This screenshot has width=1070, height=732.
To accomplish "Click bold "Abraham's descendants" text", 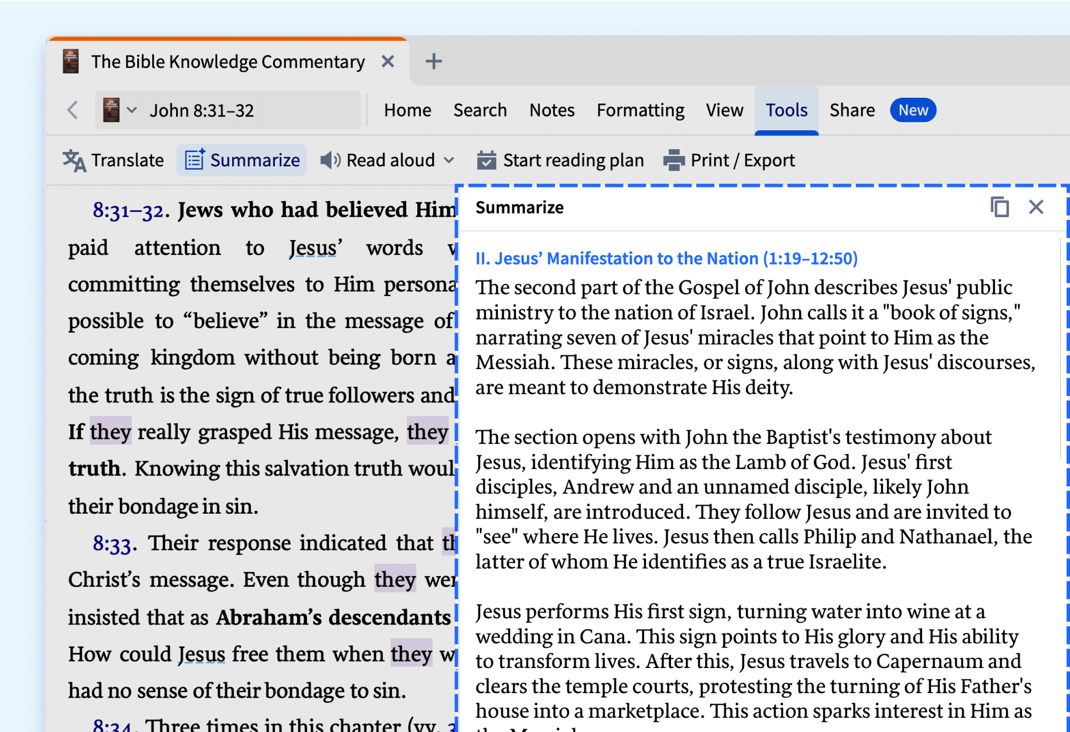I will click(x=333, y=617).
